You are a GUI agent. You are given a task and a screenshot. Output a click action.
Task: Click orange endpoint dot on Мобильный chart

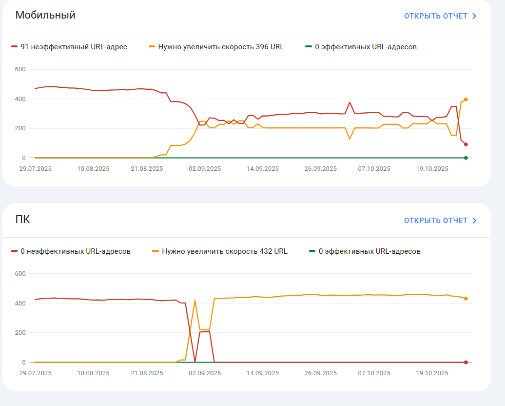click(466, 100)
